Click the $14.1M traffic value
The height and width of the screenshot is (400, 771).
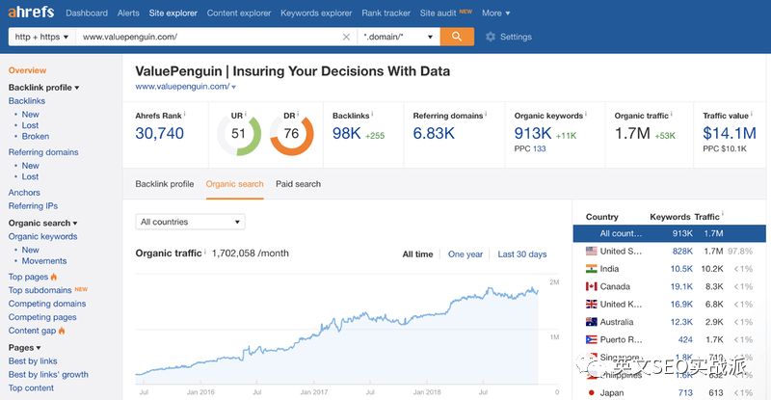click(x=730, y=133)
